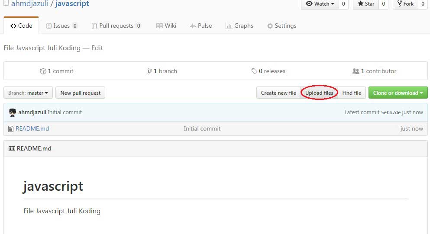Open commit hash 5ebb7de
Screen dimensions: 430x234
pyautogui.click(x=391, y=112)
